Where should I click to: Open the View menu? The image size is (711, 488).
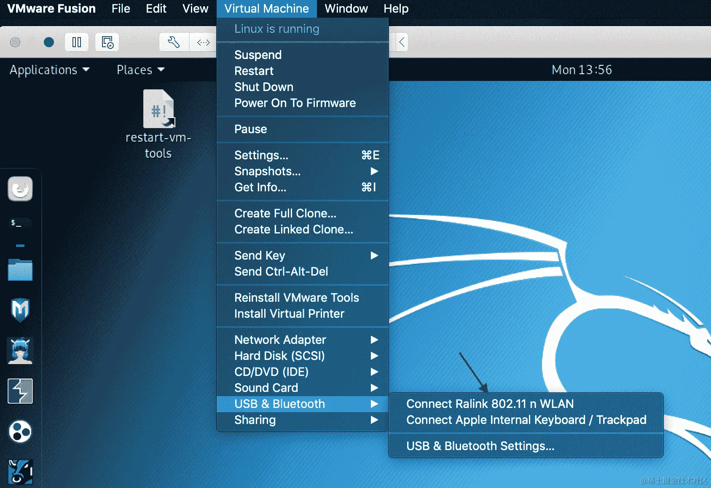pyautogui.click(x=195, y=8)
